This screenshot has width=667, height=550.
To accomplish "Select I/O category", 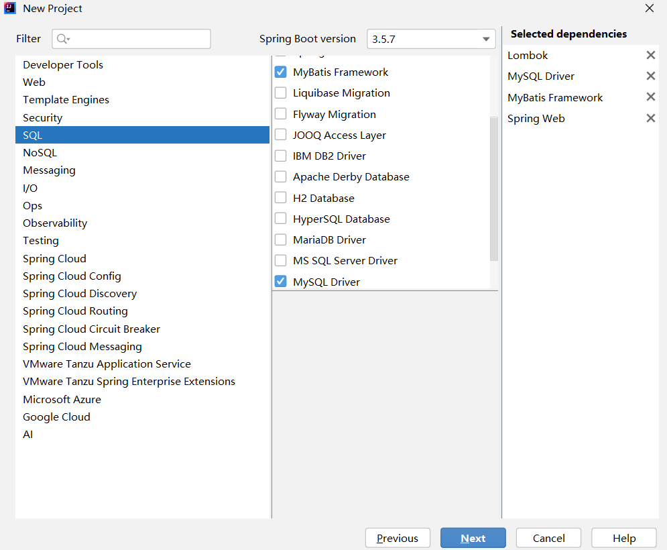I will click(142, 188).
